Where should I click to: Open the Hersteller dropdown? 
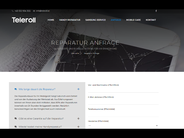point(123,126)
